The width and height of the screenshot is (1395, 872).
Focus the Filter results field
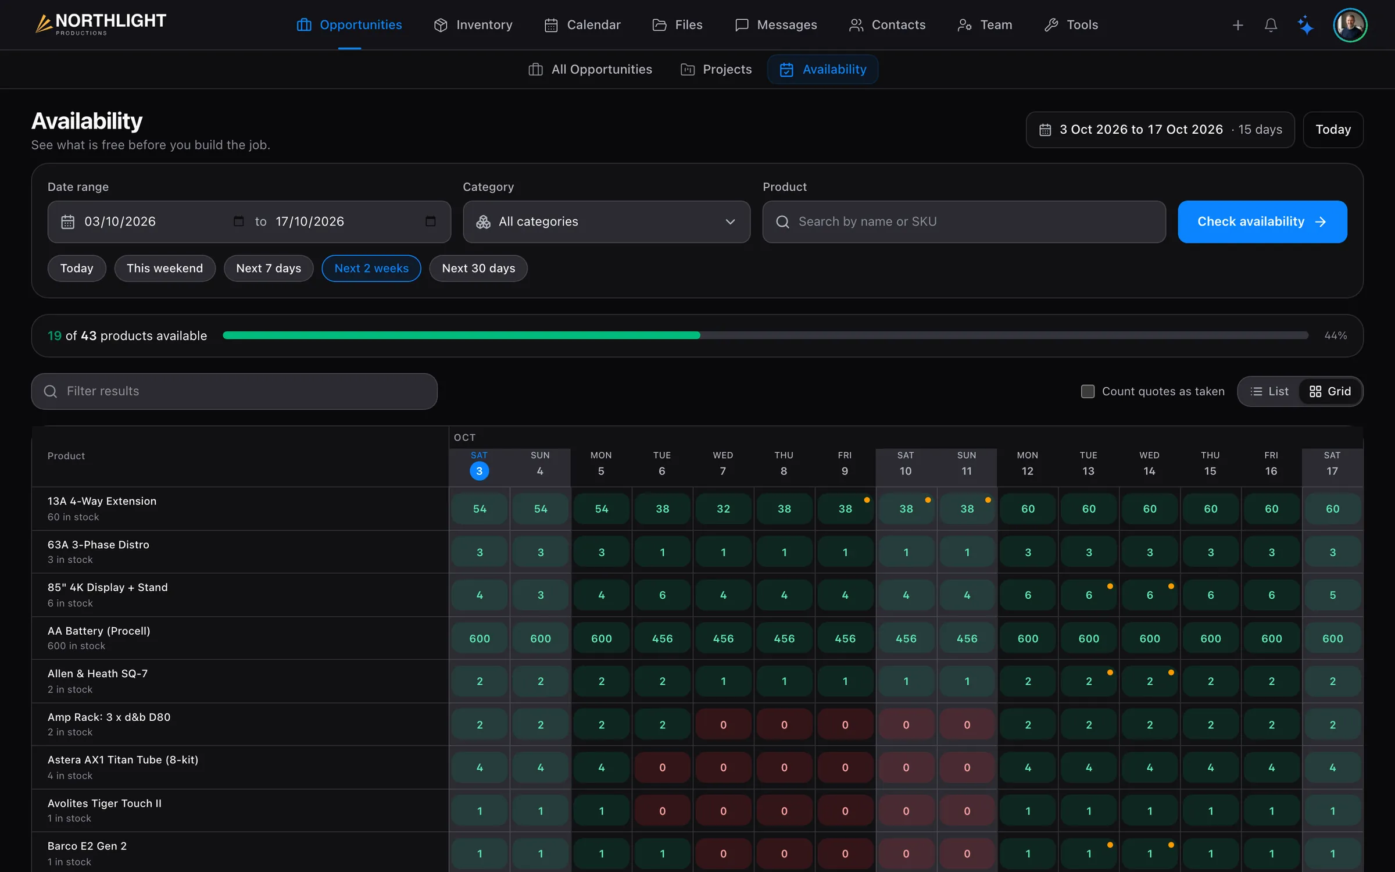point(234,391)
